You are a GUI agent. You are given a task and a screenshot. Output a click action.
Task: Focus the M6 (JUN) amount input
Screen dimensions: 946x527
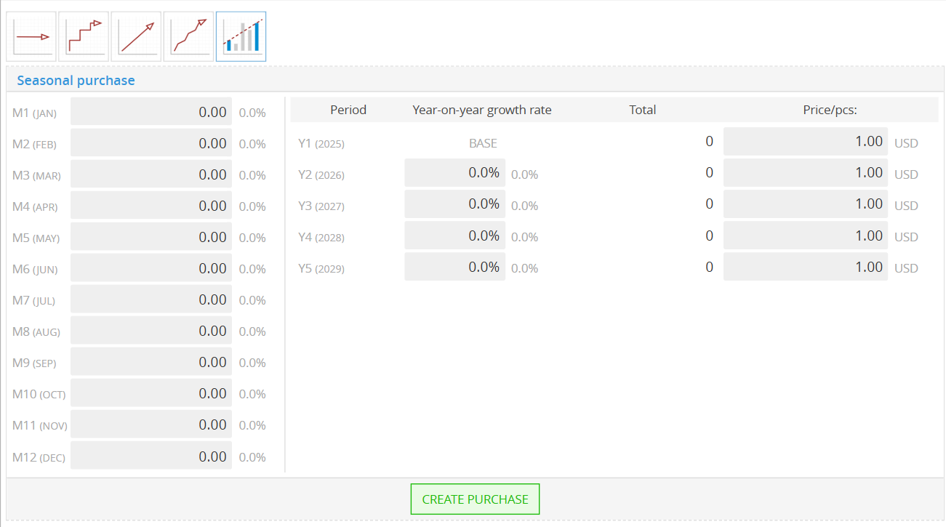click(151, 269)
